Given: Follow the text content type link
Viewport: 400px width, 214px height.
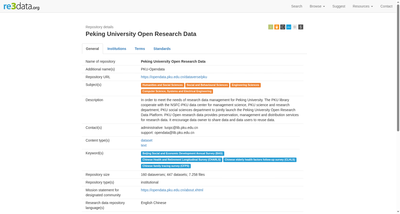Looking at the screenshot, I should point(144,145).
